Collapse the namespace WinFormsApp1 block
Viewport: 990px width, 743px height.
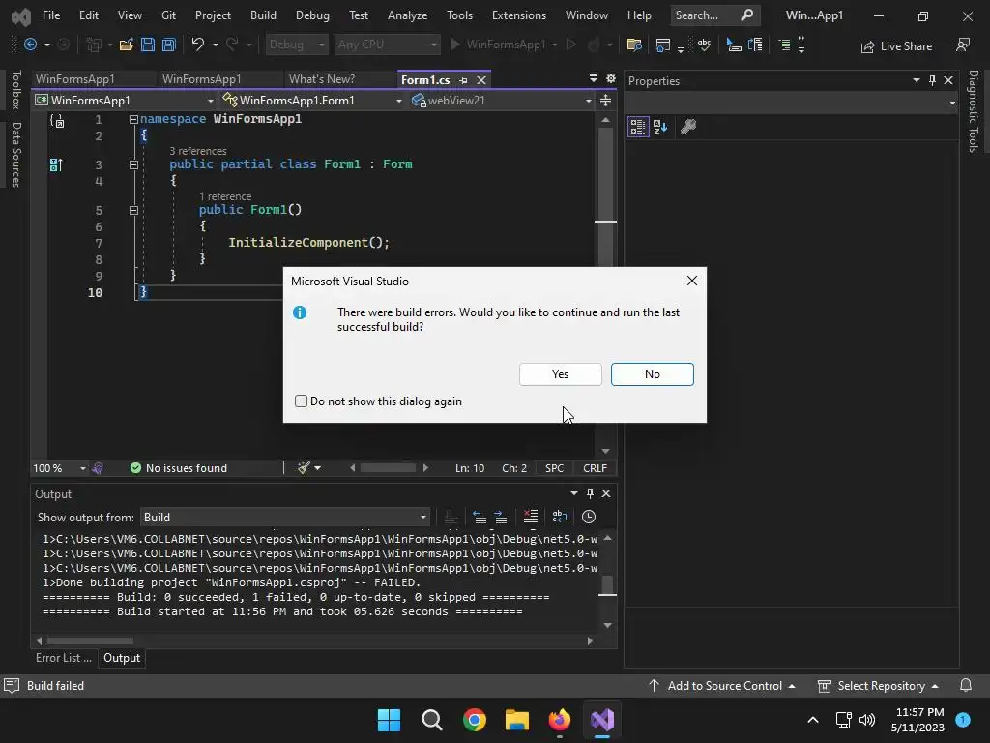[133, 119]
